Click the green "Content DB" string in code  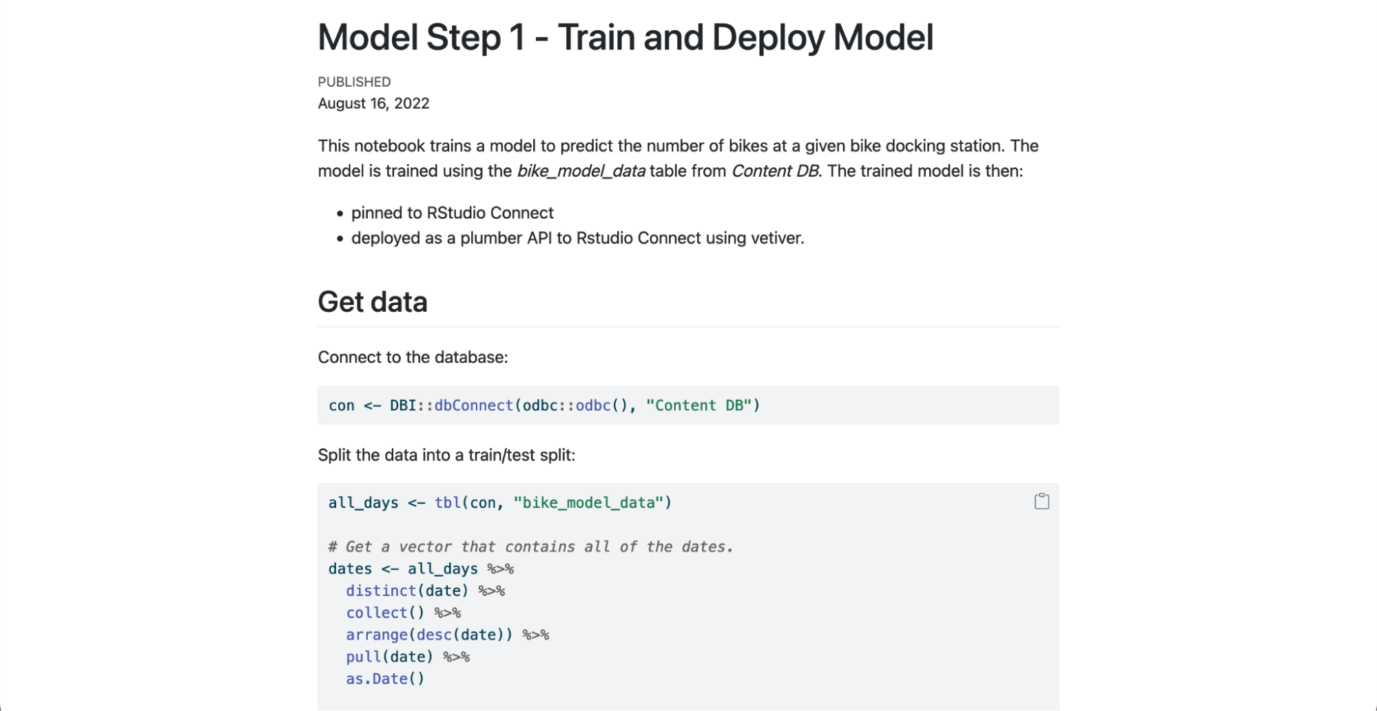click(698, 405)
